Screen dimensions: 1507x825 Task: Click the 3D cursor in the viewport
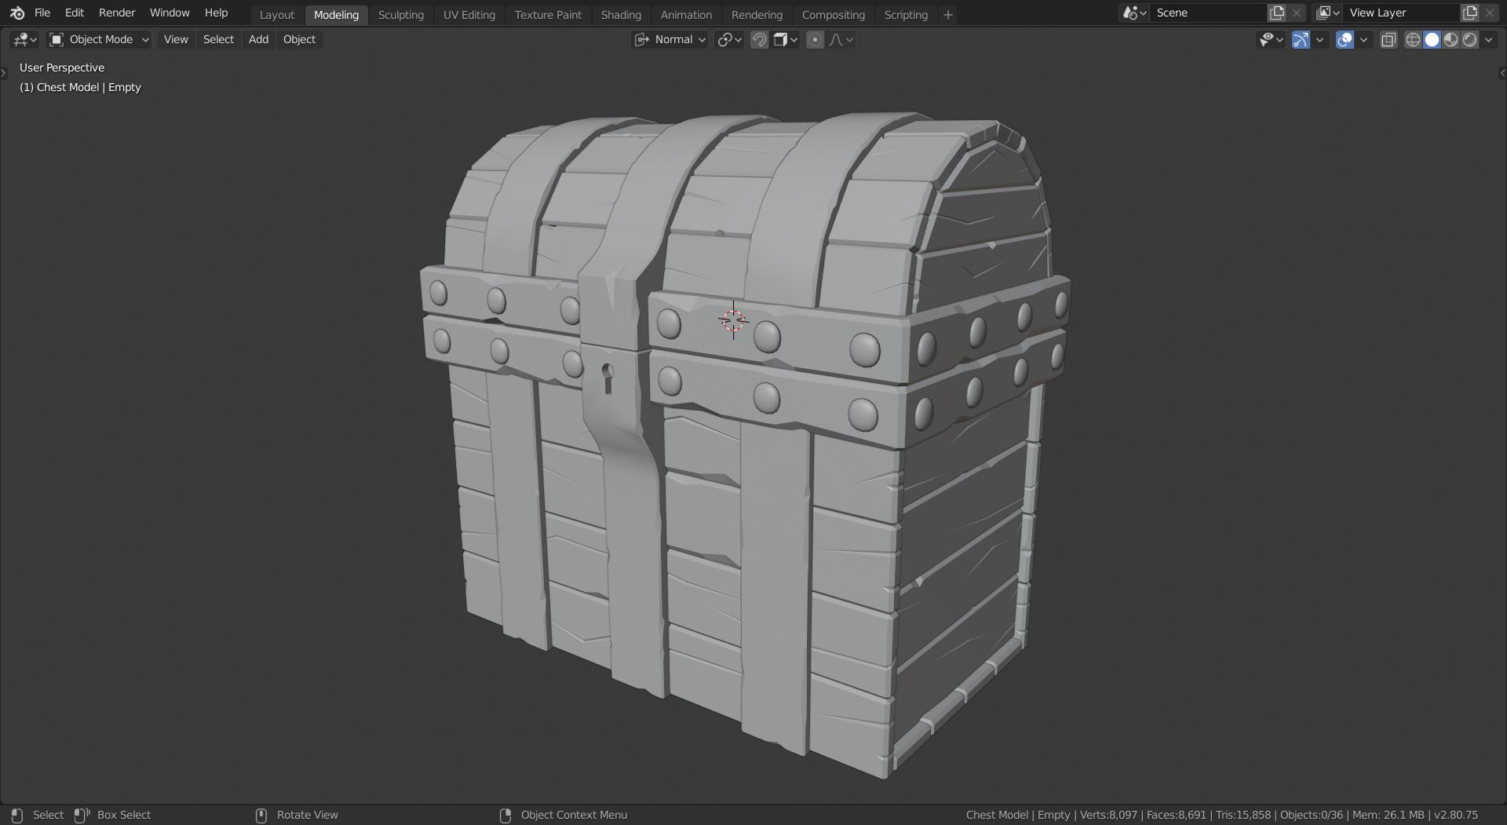click(733, 320)
